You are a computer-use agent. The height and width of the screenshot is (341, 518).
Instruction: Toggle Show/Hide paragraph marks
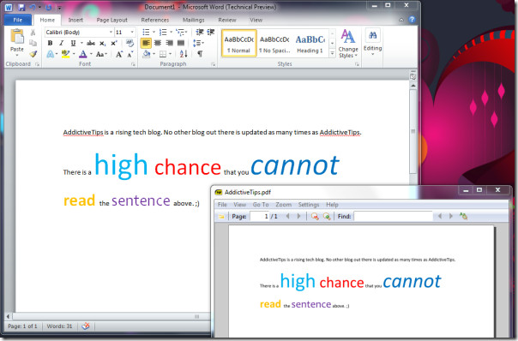pyautogui.click(x=200, y=53)
